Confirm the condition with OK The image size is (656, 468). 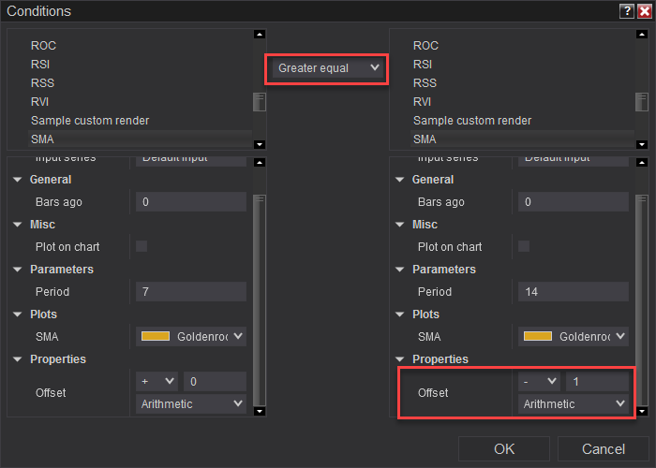504,449
